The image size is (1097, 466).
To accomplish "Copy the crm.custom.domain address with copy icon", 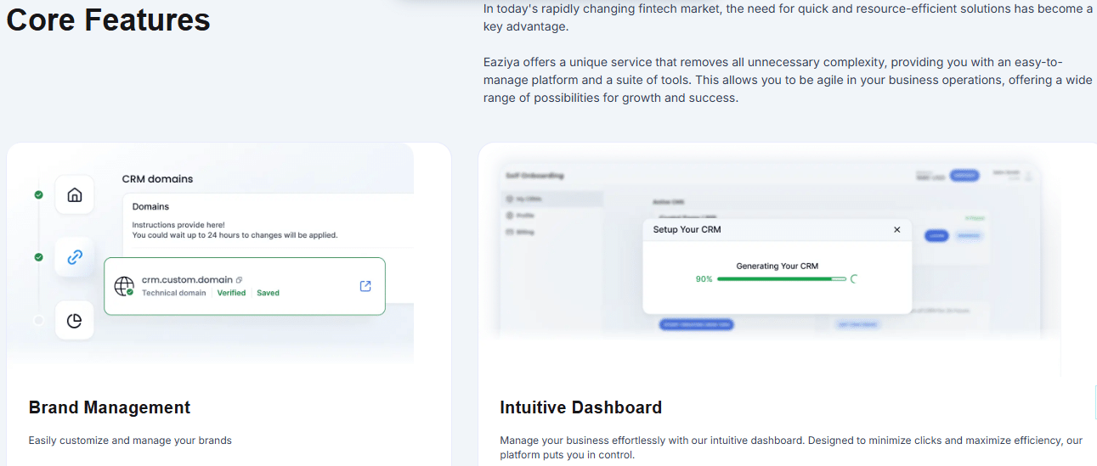I will (x=240, y=280).
